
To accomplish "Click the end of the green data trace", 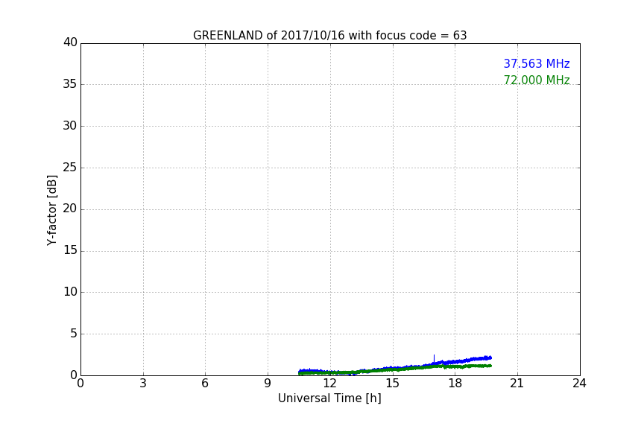I will click(490, 366).
